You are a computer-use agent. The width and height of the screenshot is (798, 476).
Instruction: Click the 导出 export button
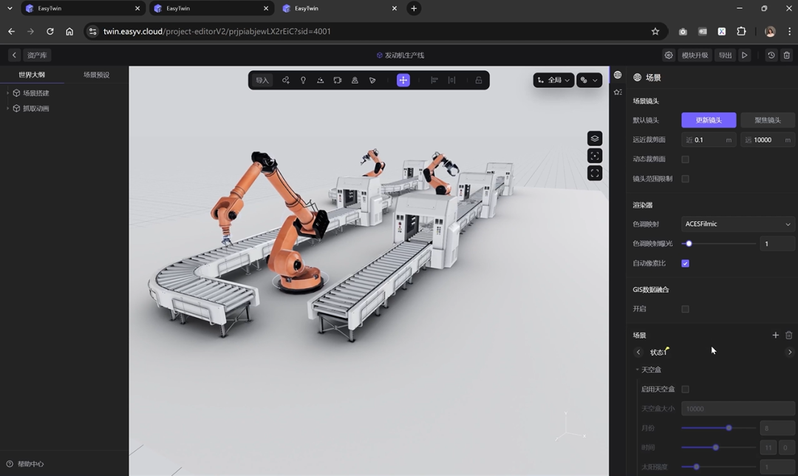point(725,55)
